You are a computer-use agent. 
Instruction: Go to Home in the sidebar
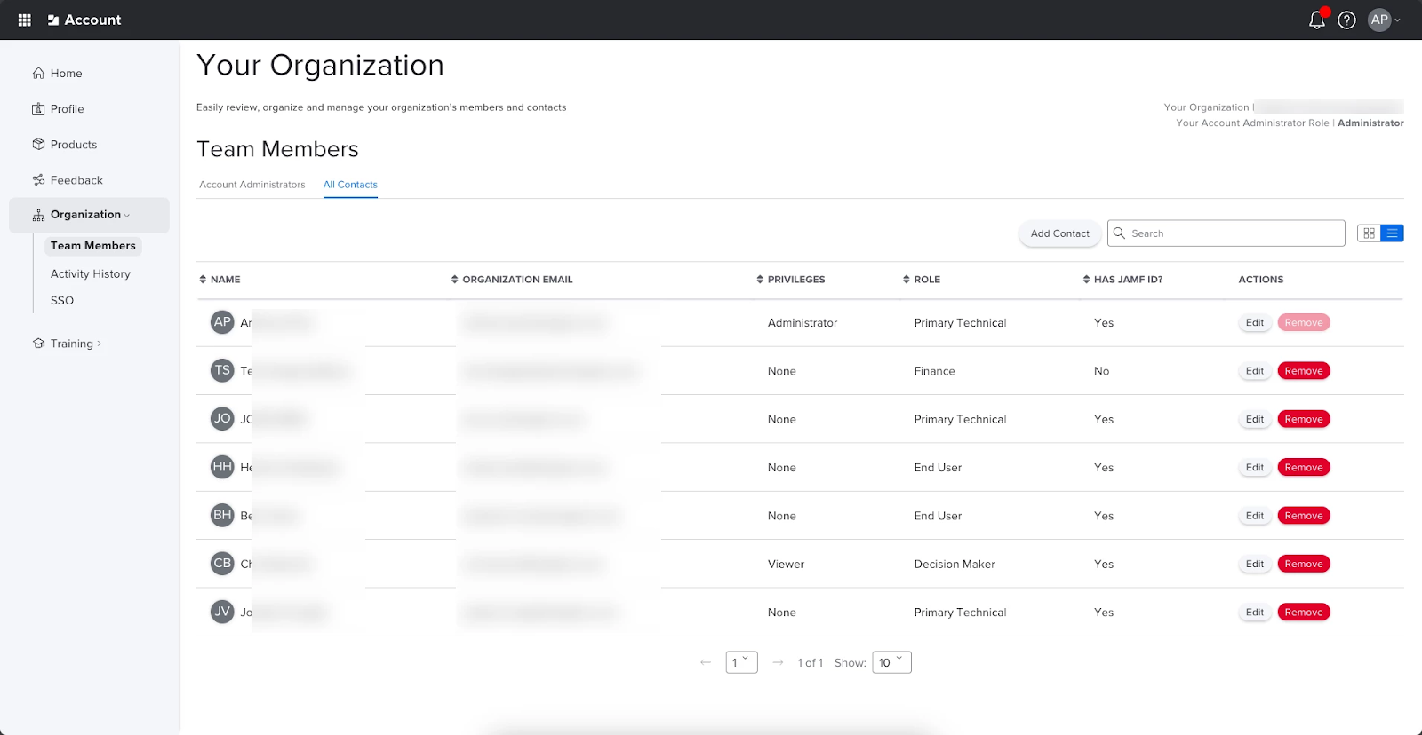(x=66, y=74)
